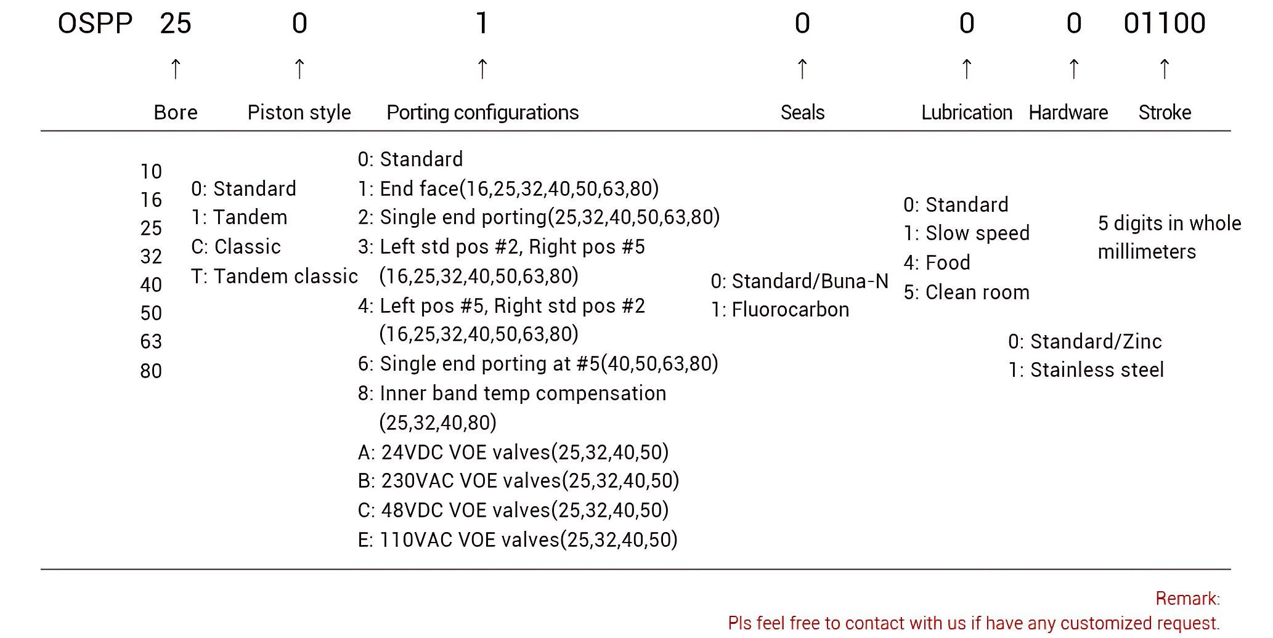Click the red customized request remark text
1273x638 pixels.
coord(974,623)
